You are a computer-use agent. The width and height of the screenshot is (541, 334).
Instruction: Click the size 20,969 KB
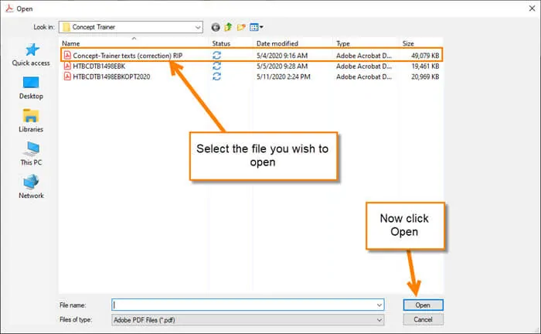[x=425, y=77]
